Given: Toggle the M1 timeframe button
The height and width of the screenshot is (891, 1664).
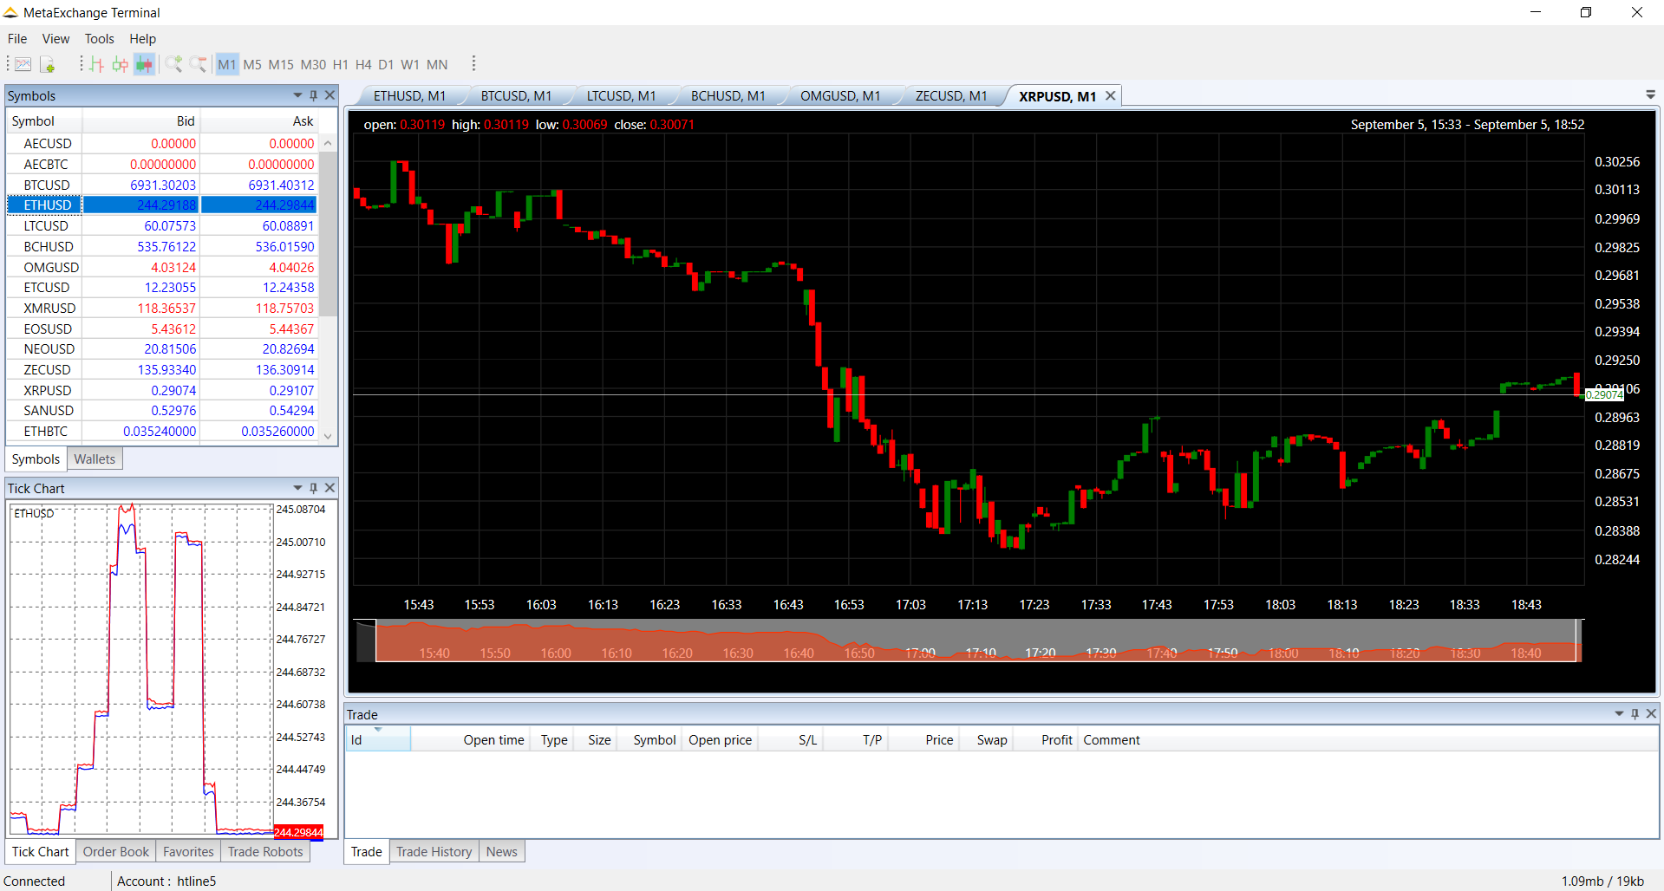Looking at the screenshot, I should 227,64.
